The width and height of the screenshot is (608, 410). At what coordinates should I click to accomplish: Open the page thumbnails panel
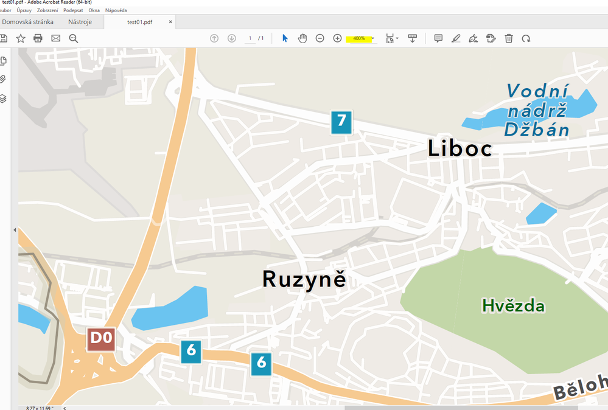[x=4, y=61]
